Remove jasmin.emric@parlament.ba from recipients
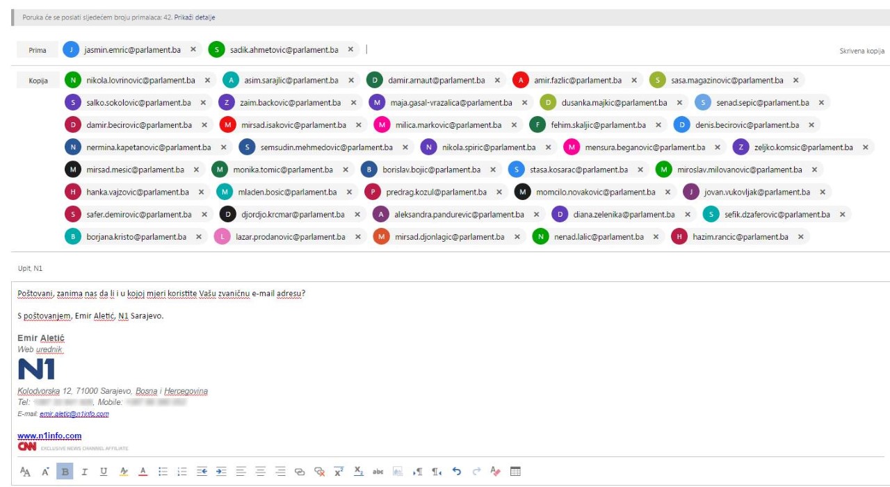Screen dimensions: 890x487 [193, 50]
